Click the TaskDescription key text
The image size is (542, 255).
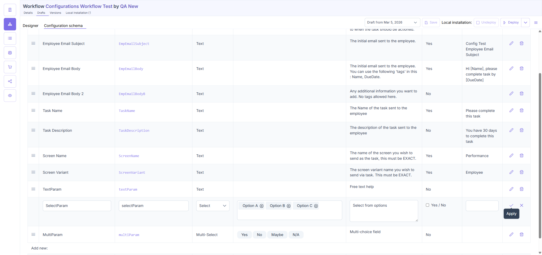pyautogui.click(x=134, y=130)
